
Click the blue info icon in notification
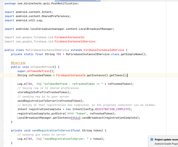coord(152,140)
